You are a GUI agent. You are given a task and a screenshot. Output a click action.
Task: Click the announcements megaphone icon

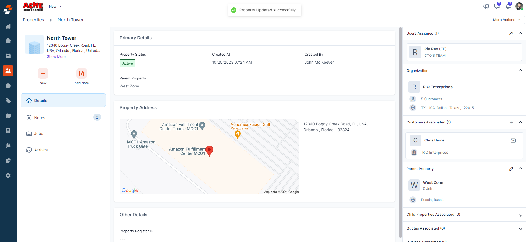tap(486, 6)
